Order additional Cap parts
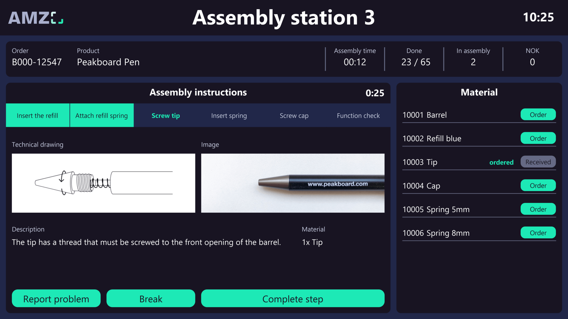The width and height of the screenshot is (568, 319). tap(538, 185)
